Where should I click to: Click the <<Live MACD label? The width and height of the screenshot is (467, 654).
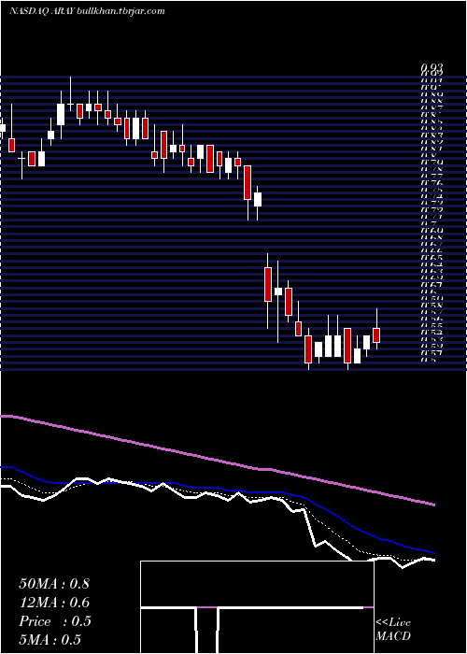(x=393, y=630)
